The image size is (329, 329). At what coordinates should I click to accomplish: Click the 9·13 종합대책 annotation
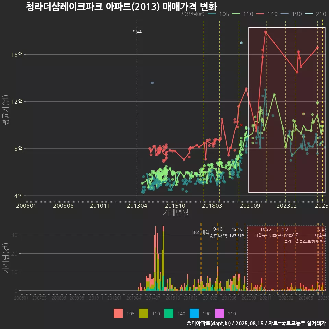click(x=218, y=232)
